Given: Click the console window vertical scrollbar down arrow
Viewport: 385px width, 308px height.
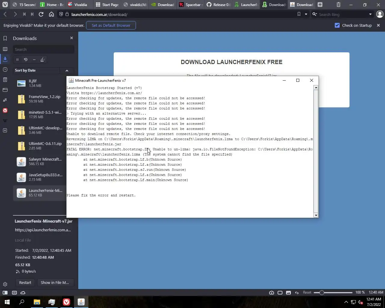Looking at the screenshot, I should pos(316,215).
